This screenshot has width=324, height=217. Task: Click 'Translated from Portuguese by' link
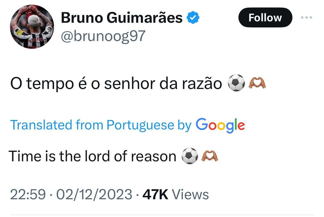point(101,125)
